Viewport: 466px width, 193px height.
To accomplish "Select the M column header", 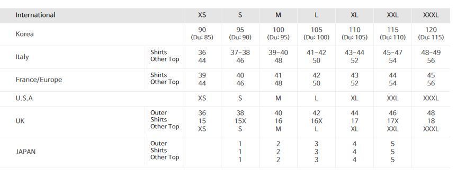I will [278, 15].
